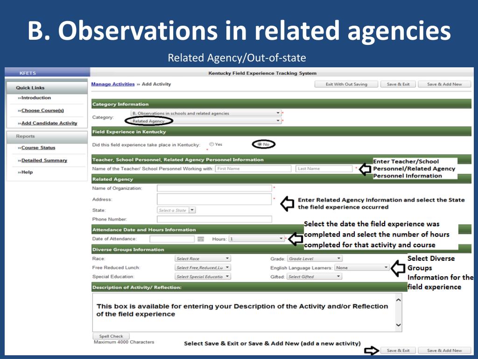Click the Reports section header
The width and height of the screenshot is (478, 359).
(47, 136)
